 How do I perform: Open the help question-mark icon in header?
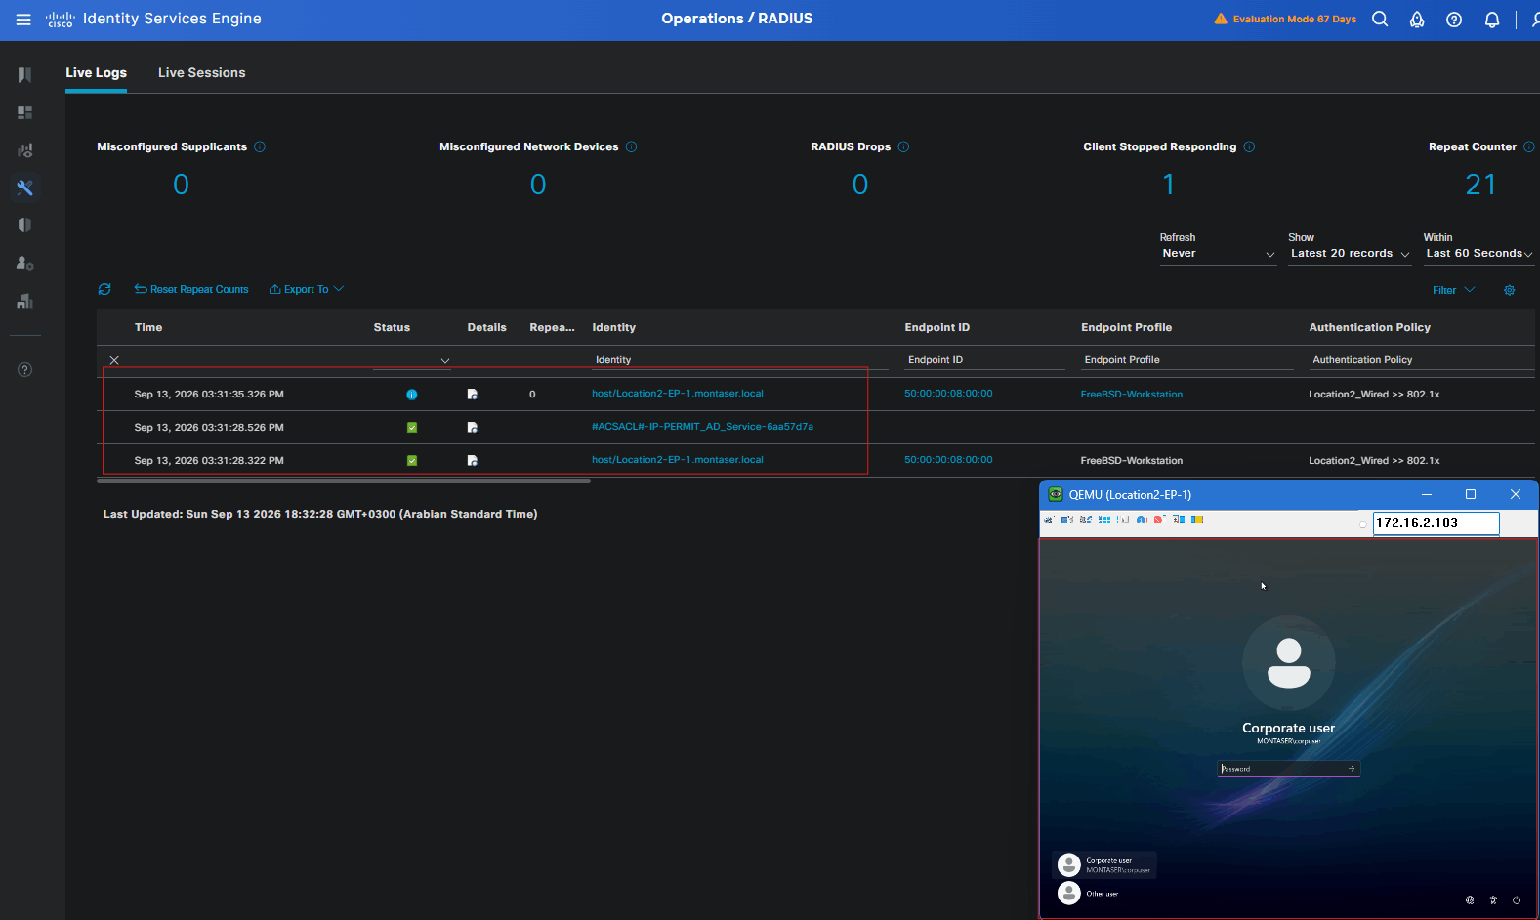click(x=1454, y=20)
